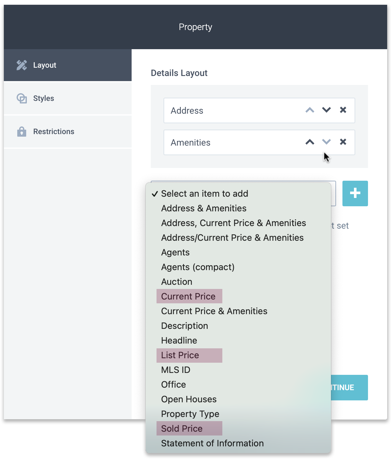Click the Continue button

tap(349, 388)
